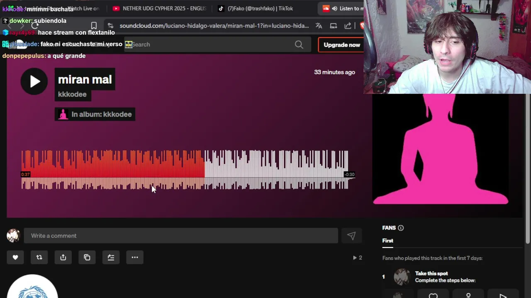Open commenter avatar beside comment field
Screen dimensions: 531x298
coord(13,236)
